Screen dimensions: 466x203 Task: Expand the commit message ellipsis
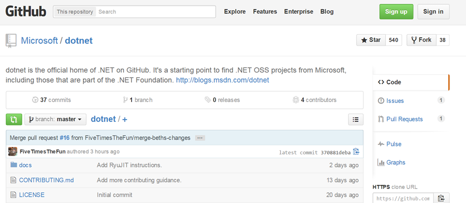tap(200, 138)
